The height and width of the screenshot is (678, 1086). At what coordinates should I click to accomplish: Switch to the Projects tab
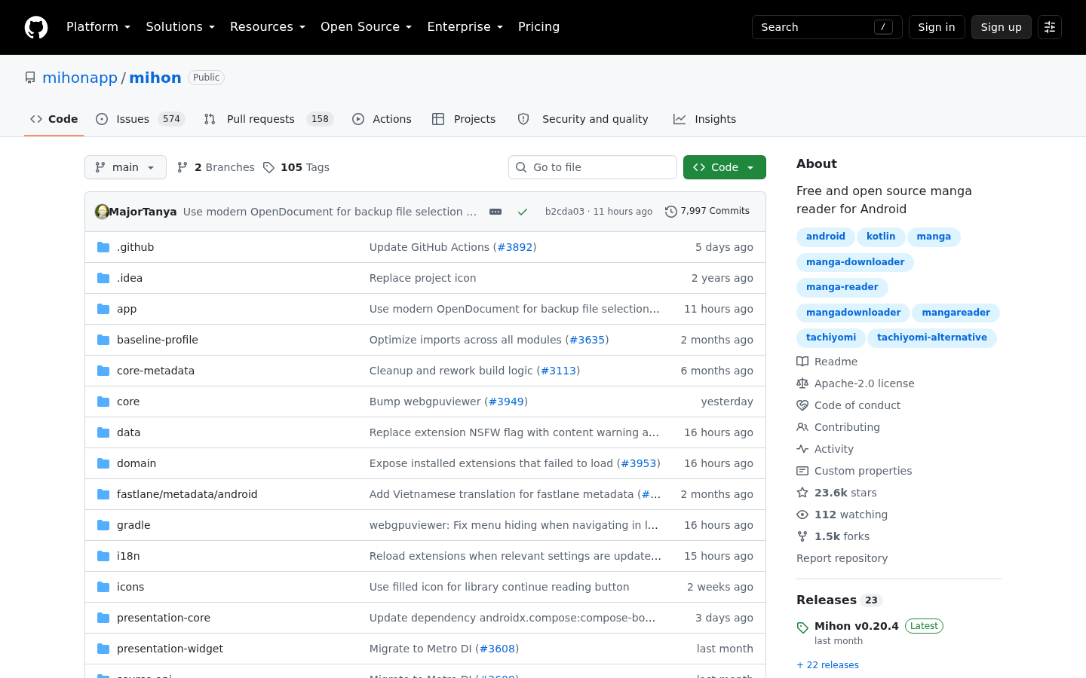point(464,119)
